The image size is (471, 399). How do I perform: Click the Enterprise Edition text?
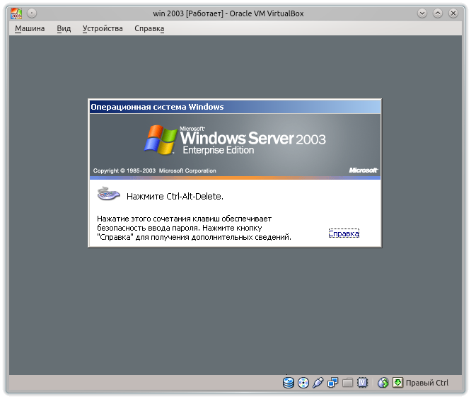(219, 150)
